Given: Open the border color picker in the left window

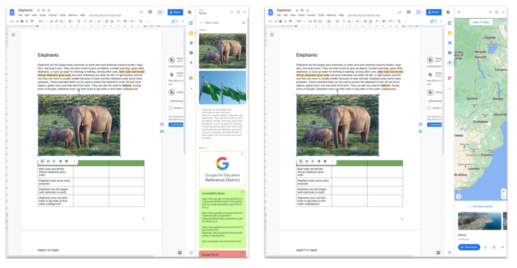Looking at the screenshot, I should (118, 21).
